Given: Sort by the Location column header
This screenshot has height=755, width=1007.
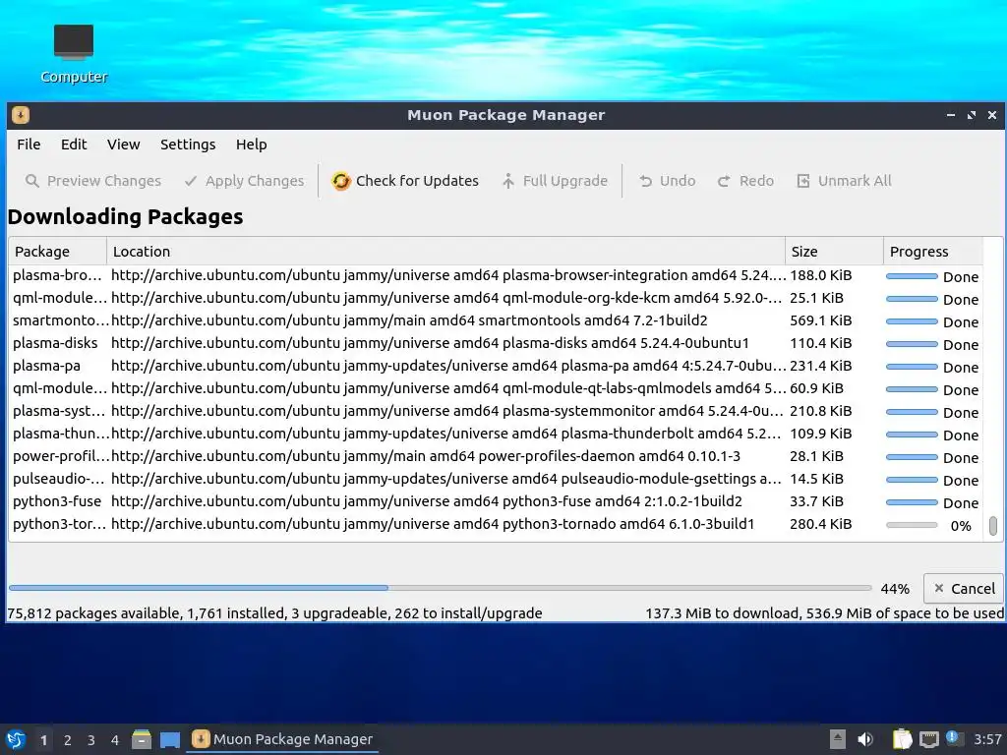Looking at the screenshot, I should tap(445, 251).
